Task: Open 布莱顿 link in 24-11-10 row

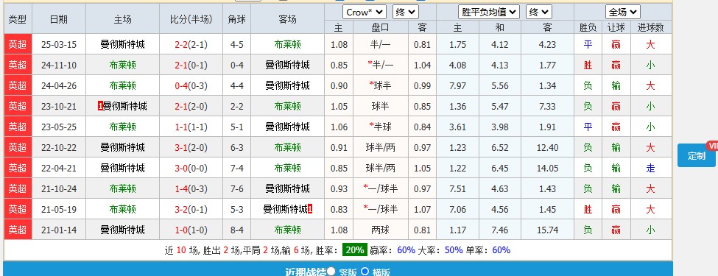Action: (x=123, y=65)
